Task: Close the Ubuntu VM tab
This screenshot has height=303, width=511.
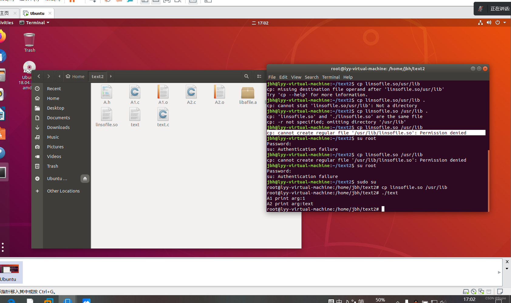Action: tap(50, 13)
